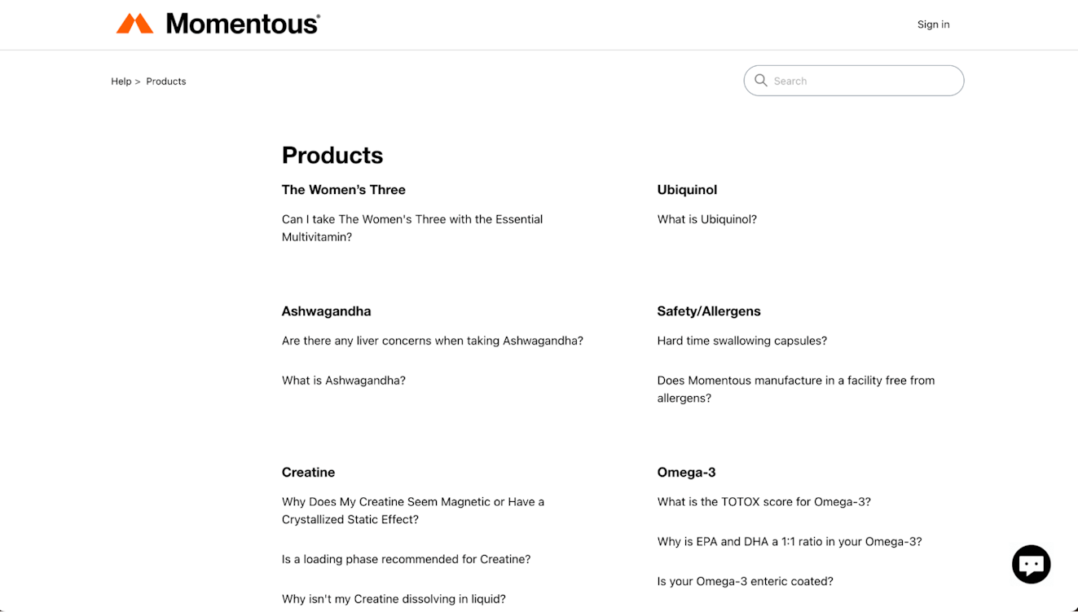Viewport: 1078px width, 612px height.
Task: Click the Momentous logo
Action: (x=218, y=24)
